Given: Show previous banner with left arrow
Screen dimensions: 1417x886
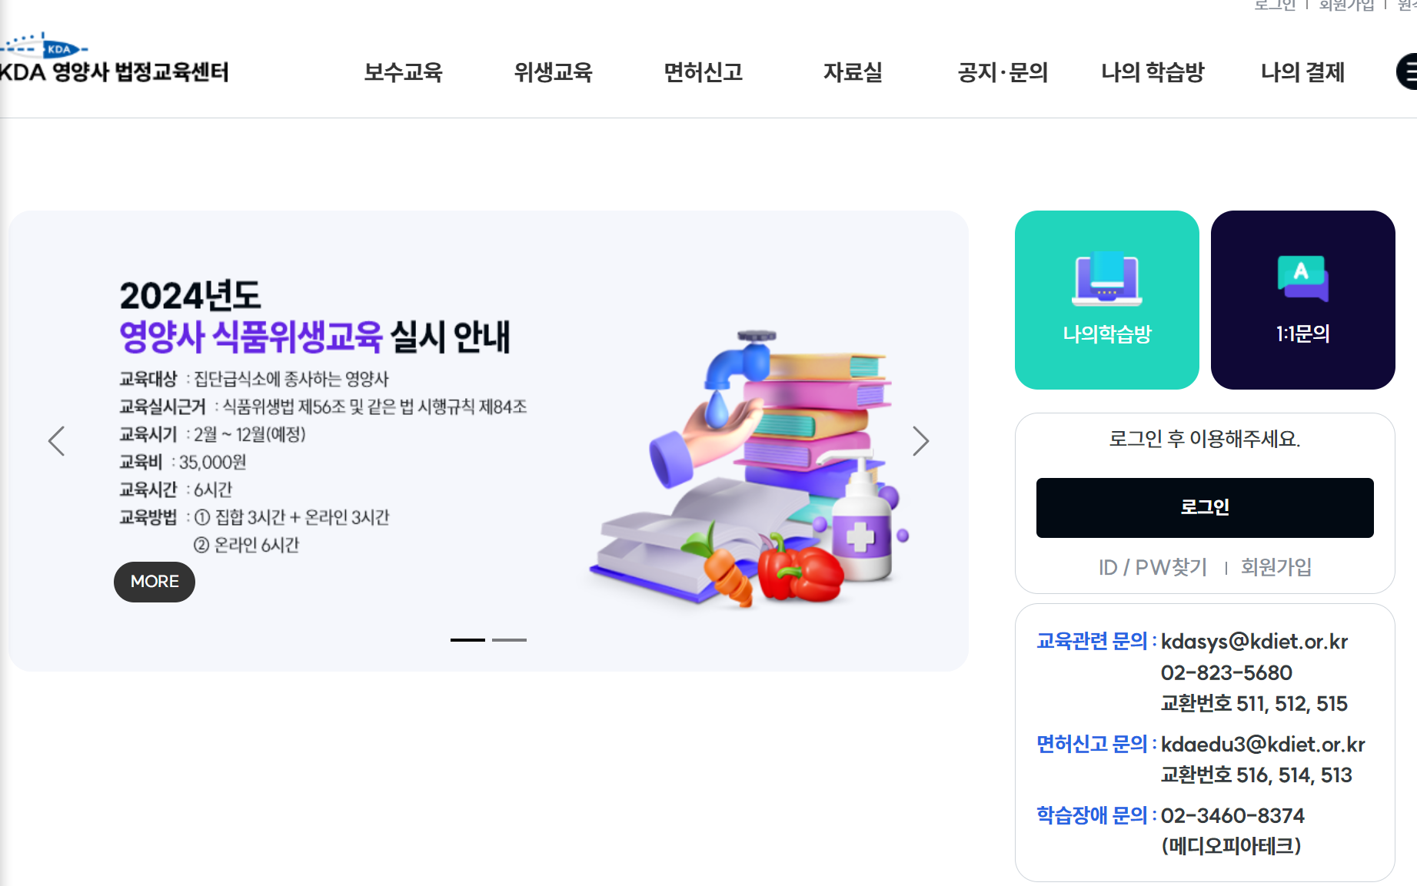Looking at the screenshot, I should pyautogui.click(x=56, y=441).
